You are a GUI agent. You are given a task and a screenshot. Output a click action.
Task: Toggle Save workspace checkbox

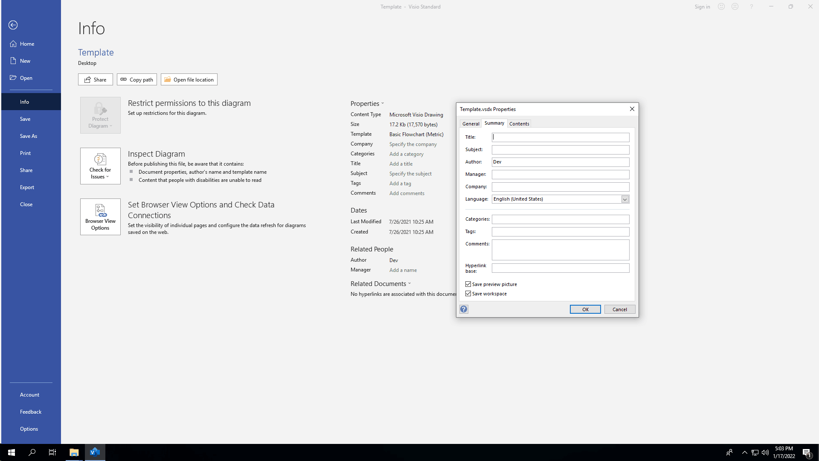[x=468, y=293]
